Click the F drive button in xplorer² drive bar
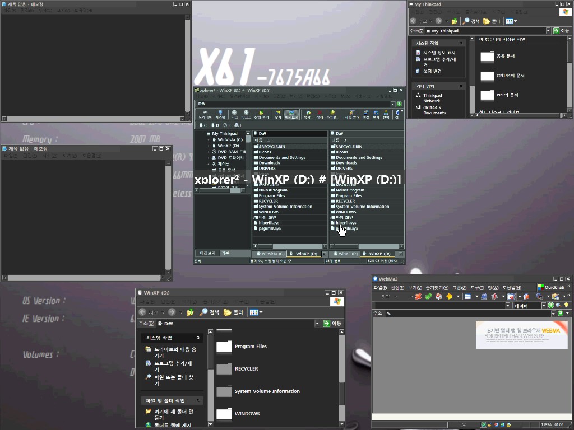574x430 pixels. [238, 125]
